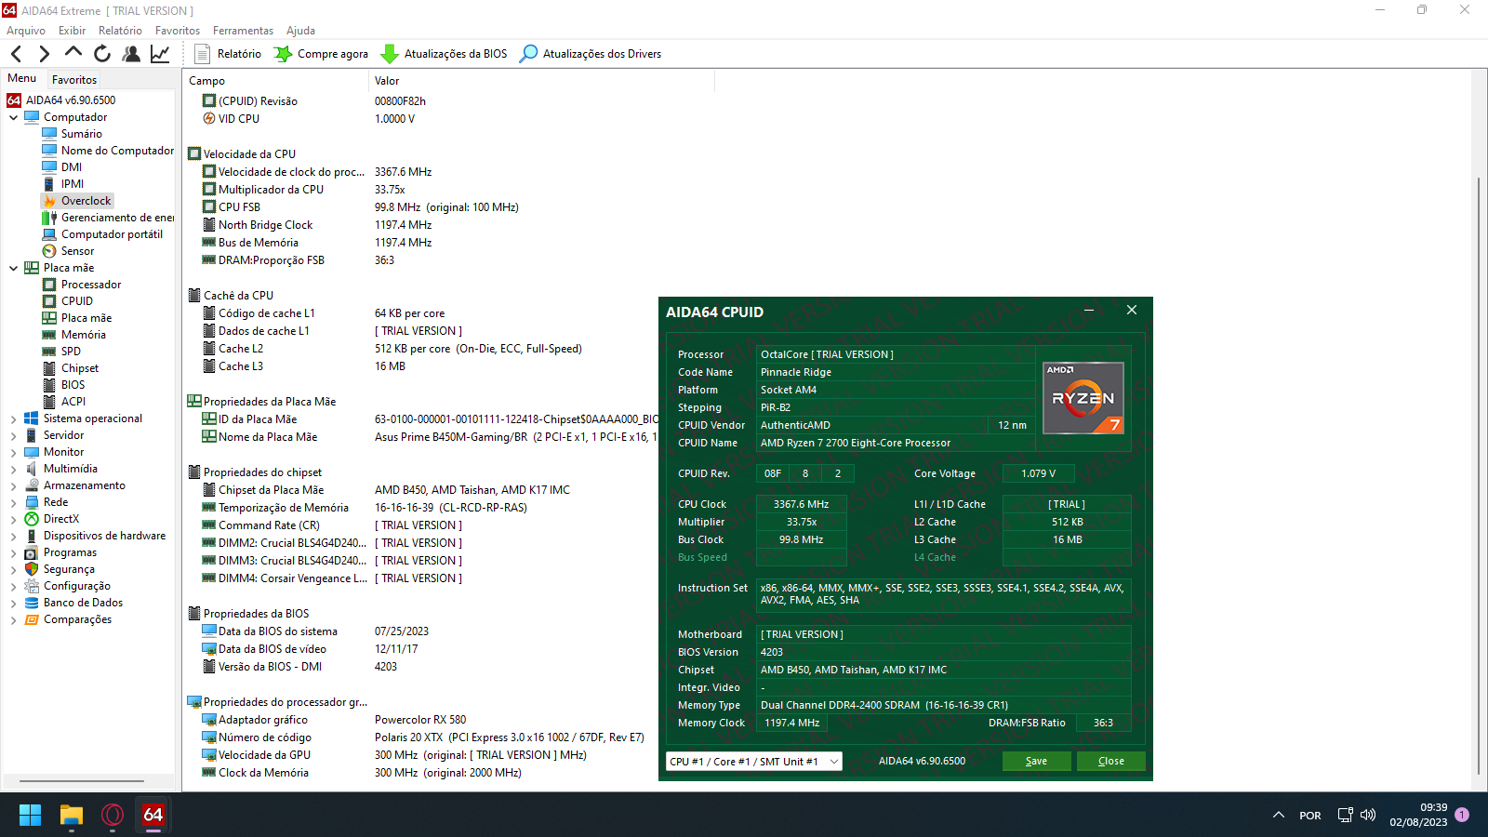Select the Gerenciamento de energia tree item

coord(117,218)
